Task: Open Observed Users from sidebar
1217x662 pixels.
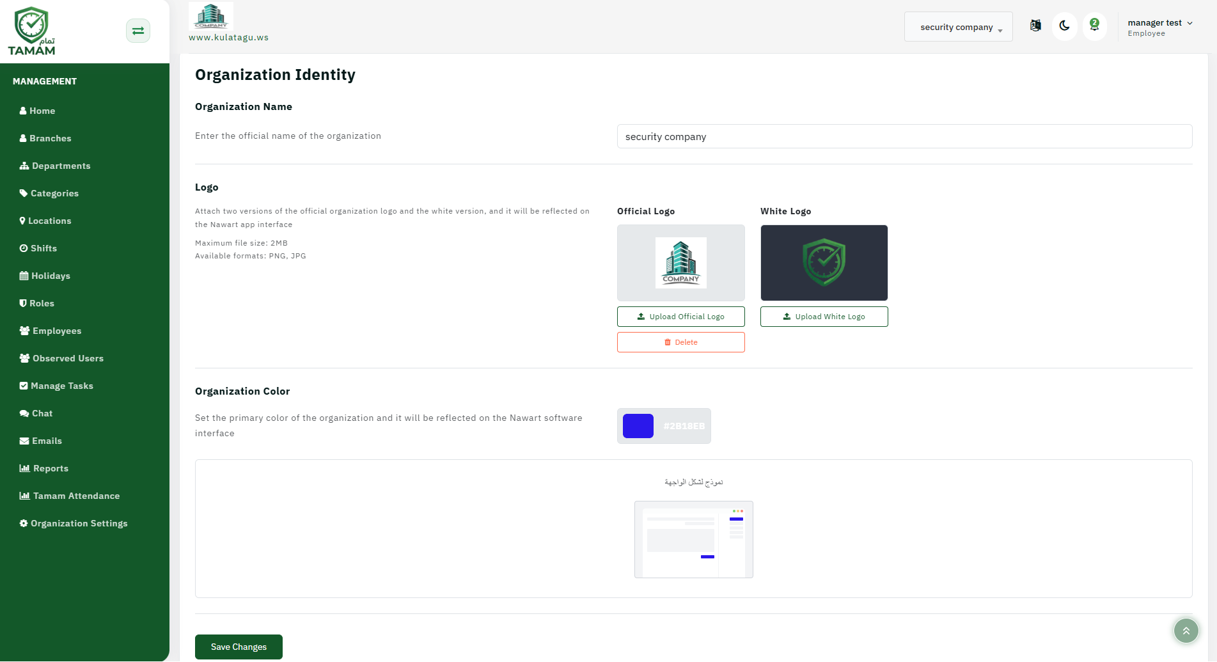Action: 61,358
